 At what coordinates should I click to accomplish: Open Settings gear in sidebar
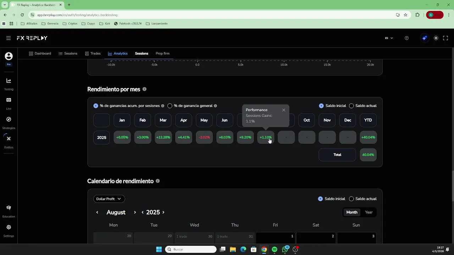click(9, 231)
